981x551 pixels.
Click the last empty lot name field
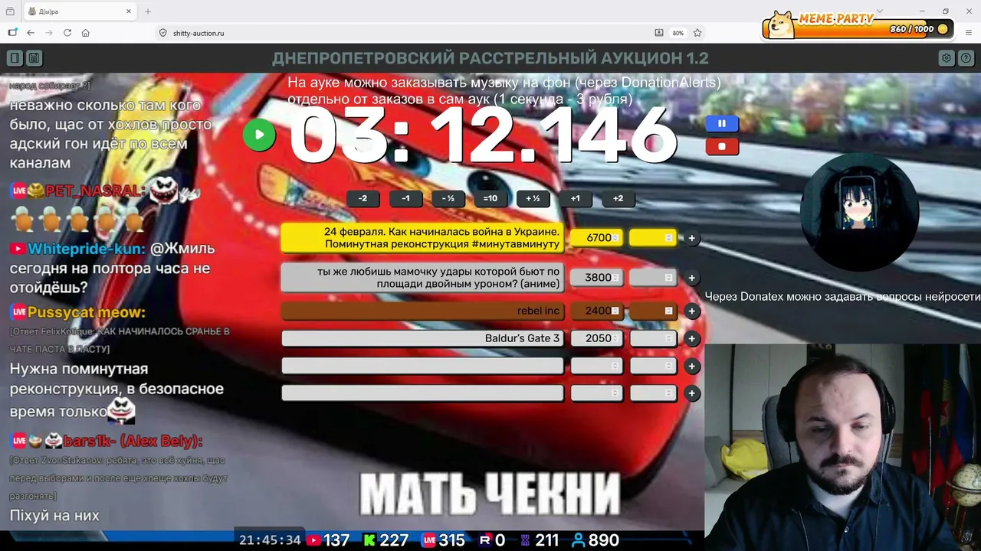(422, 393)
